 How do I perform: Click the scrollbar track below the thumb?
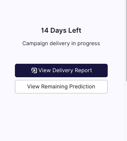126,111
